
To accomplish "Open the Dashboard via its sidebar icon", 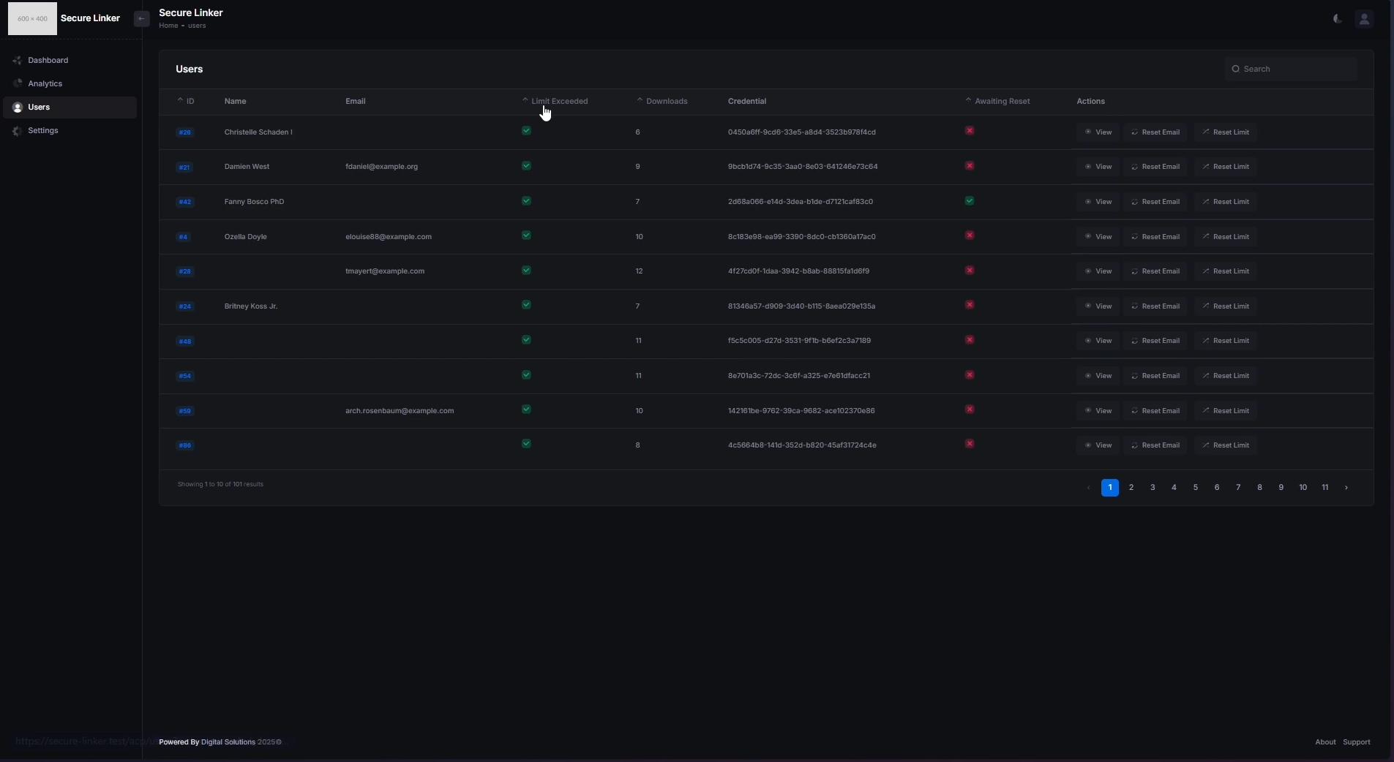I will click(x=18, y=60).
